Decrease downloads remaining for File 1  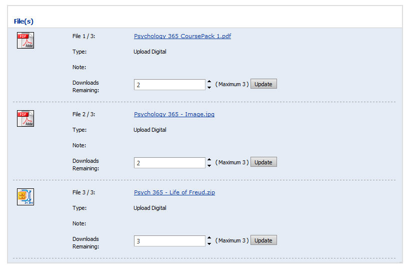point(209,88)
